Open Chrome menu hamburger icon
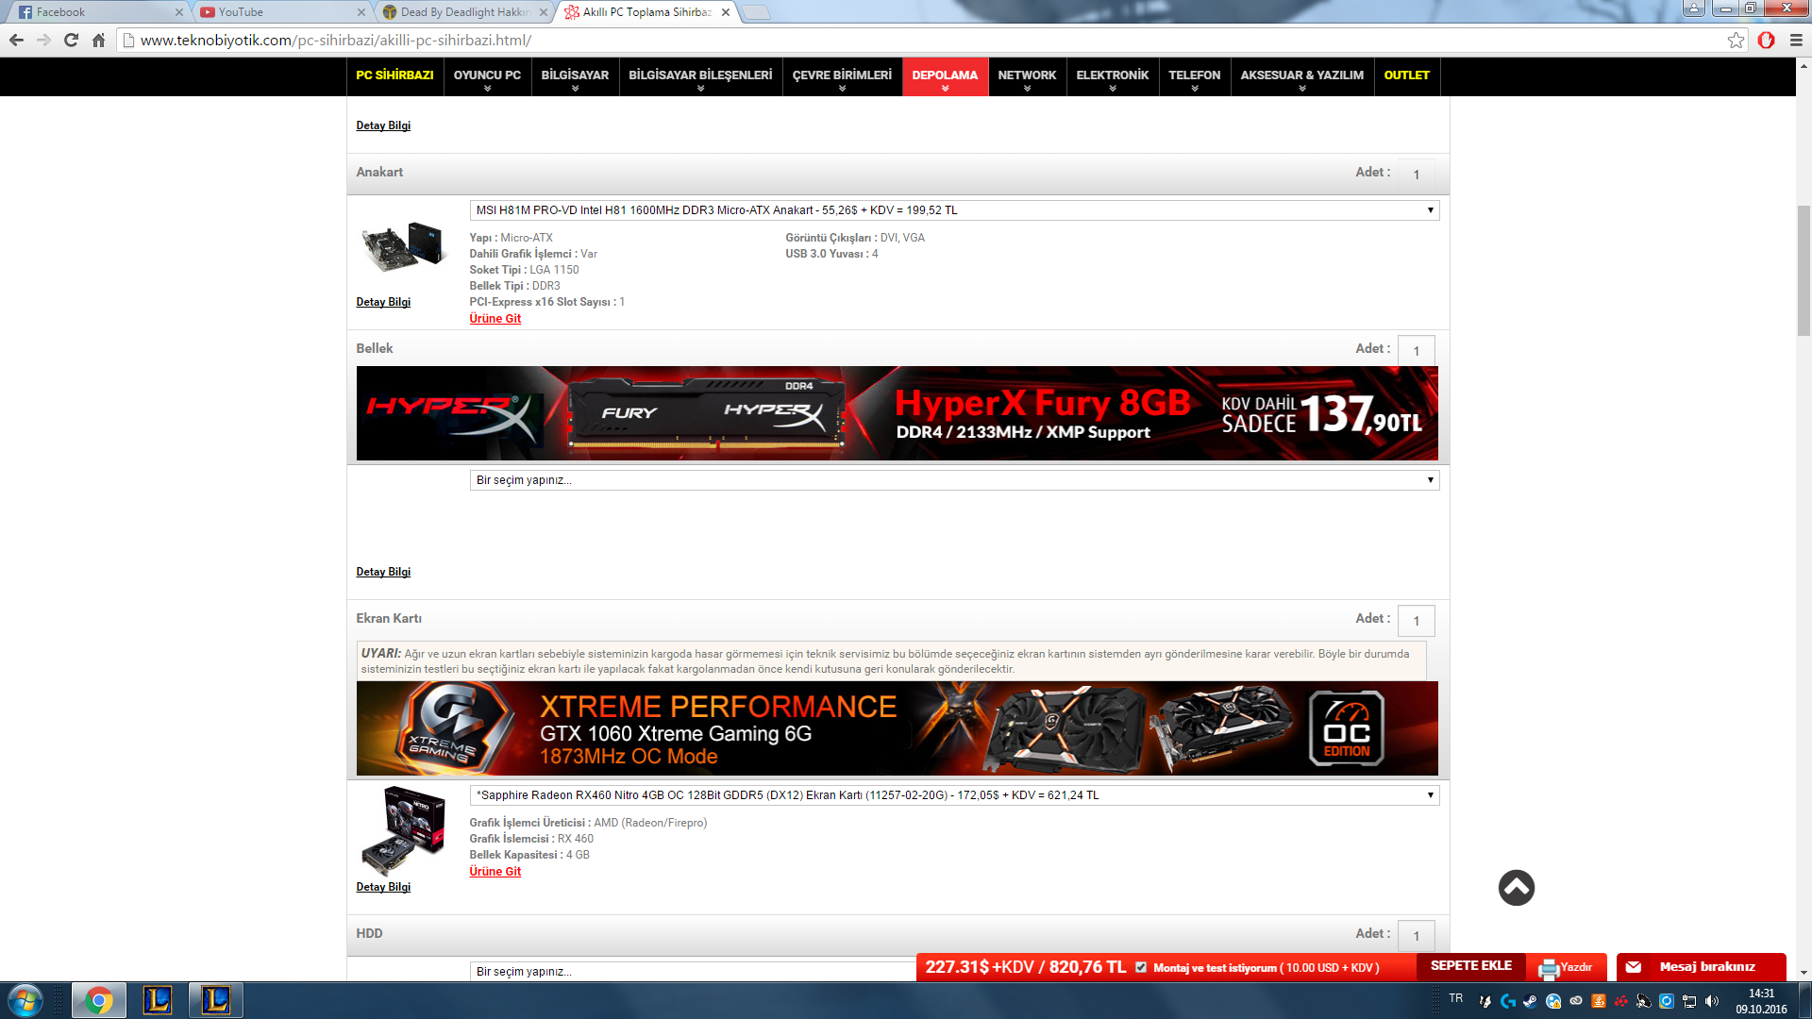This screenshot has width=1812, height=1019. pos(1796,41)
